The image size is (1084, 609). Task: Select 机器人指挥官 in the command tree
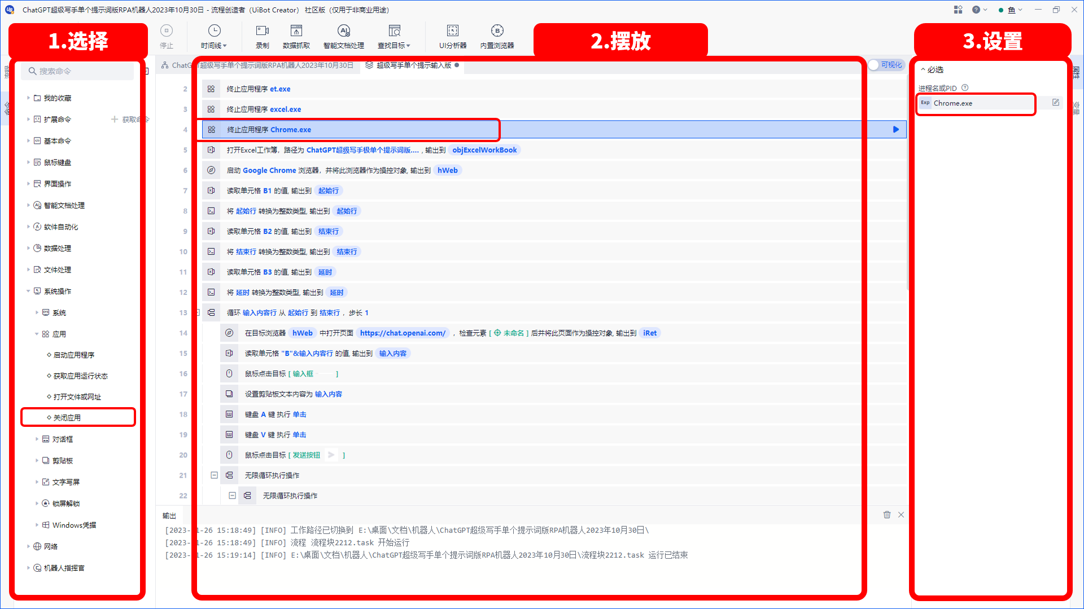64,568
